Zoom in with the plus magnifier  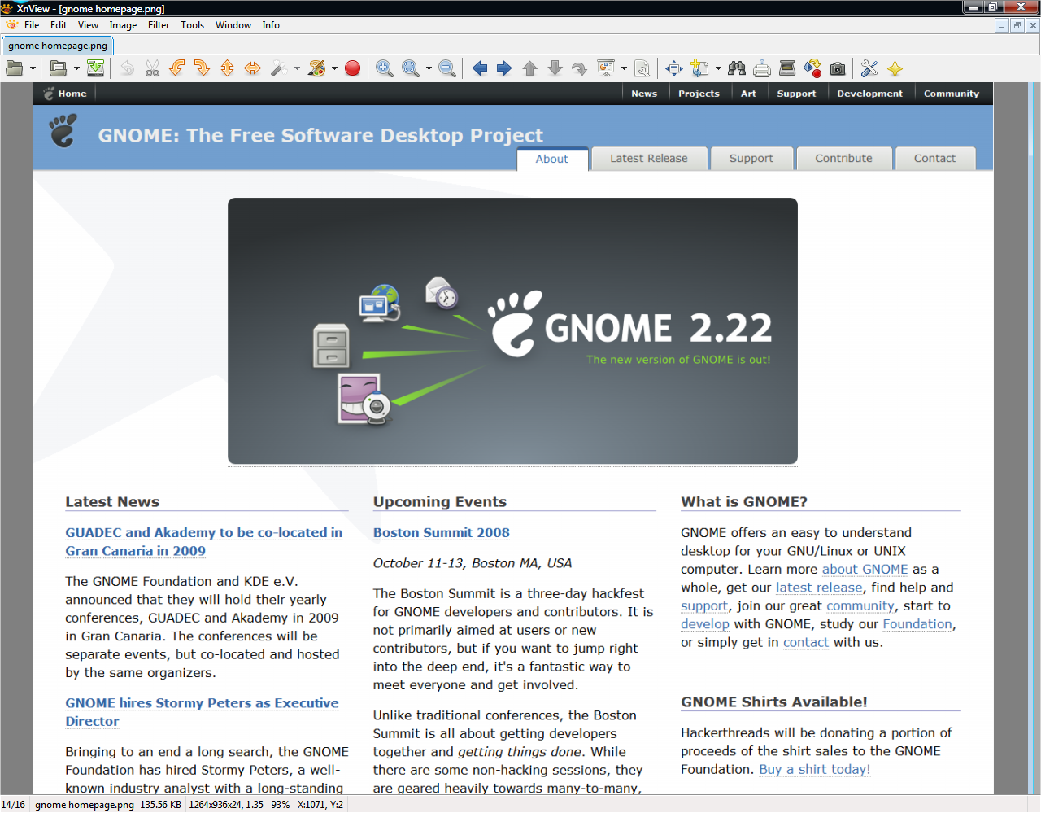(385, 68)
